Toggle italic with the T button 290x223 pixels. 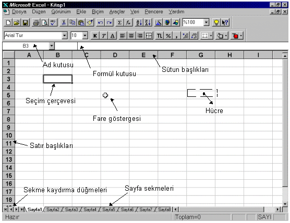click(104, 35)
